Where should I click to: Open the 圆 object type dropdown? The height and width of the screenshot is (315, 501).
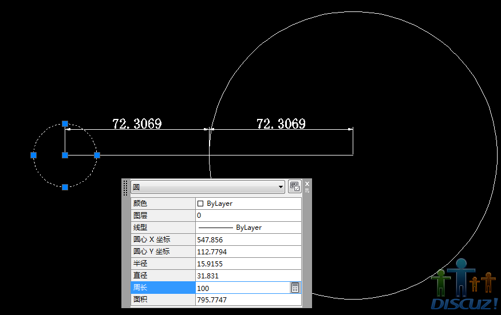[208, 187]
